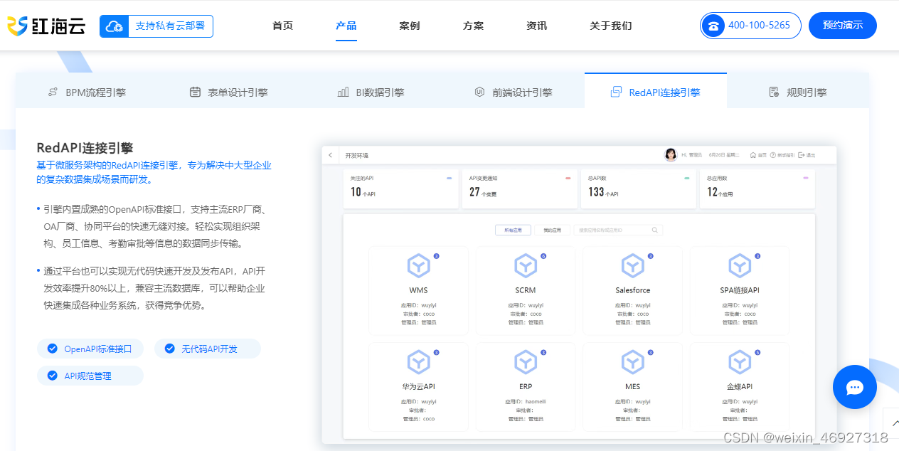This screenshot has width=899, height=451.
Task: Open the MES application hexagon icon
Action: coord(633,363)
